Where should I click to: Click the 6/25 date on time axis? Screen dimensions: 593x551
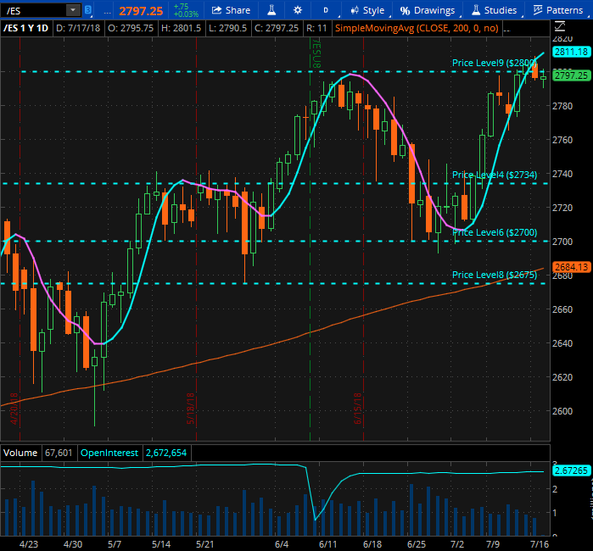pyautogui.click(x=417, y=544)
